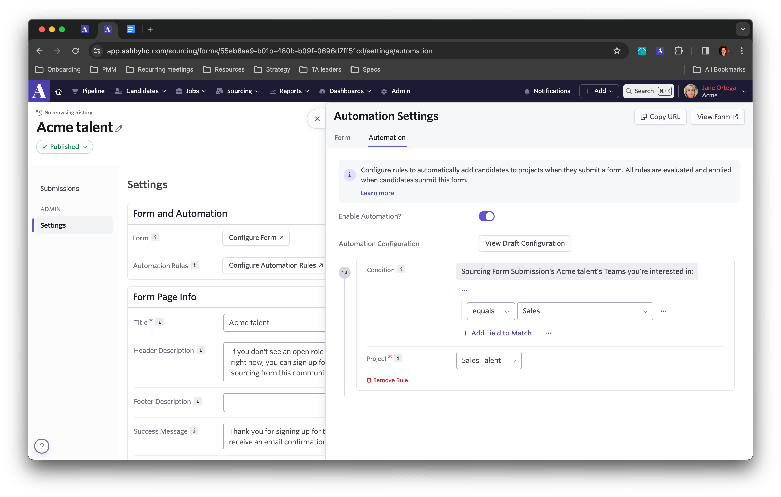This screenshot has height=497, width=781.
Task: Close the Automation Settings panel
Action: coord(317,119)
